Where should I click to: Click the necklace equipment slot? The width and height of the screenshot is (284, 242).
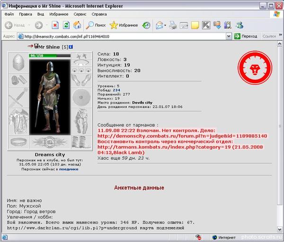tap(81, 63)
